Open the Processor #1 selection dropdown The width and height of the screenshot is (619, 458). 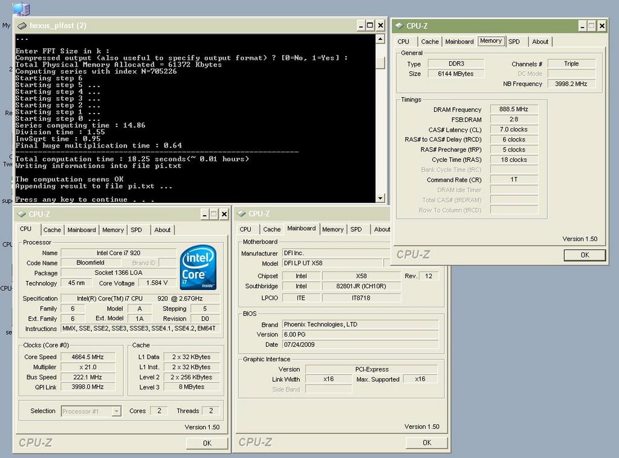(x=117, y=411)
